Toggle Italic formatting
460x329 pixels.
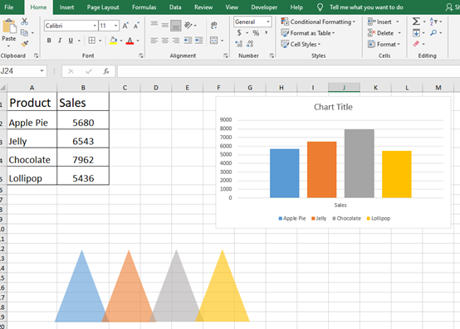pos(60,41)
